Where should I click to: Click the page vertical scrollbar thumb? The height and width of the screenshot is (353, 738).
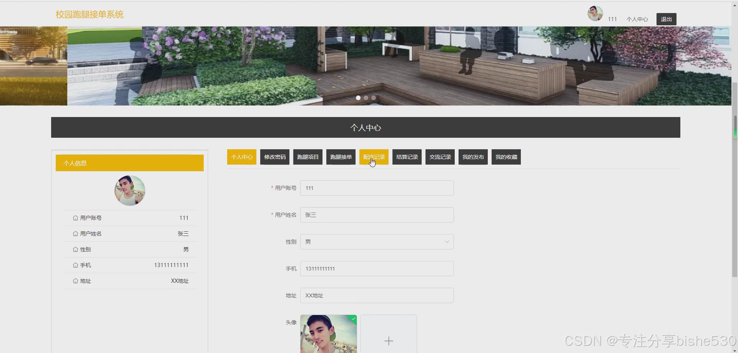coord(735,180)
